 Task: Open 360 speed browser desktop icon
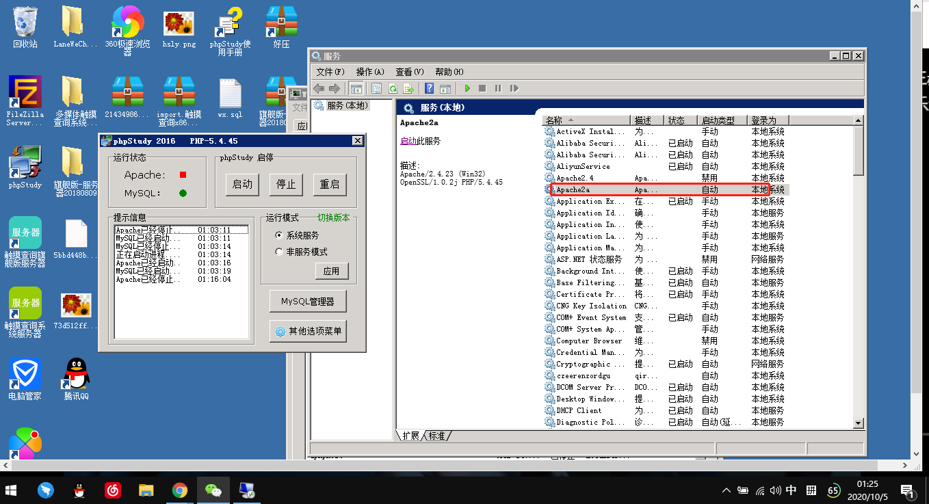[127, 31]
